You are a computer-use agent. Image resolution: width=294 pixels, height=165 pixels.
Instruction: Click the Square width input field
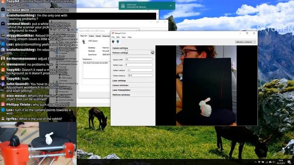coord(139,60)
